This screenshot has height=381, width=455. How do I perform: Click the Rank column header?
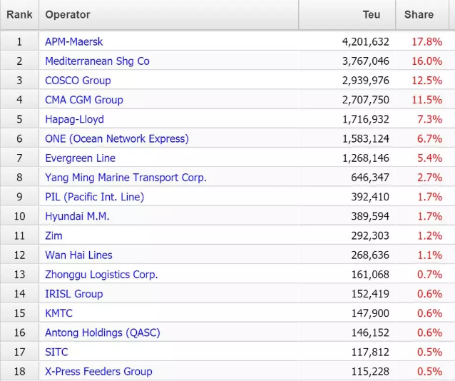[19, 14]
